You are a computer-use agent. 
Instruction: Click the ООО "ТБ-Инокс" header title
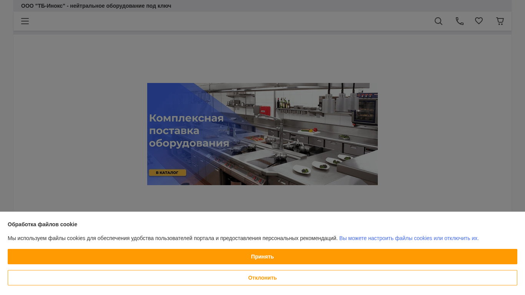[96, 6]
